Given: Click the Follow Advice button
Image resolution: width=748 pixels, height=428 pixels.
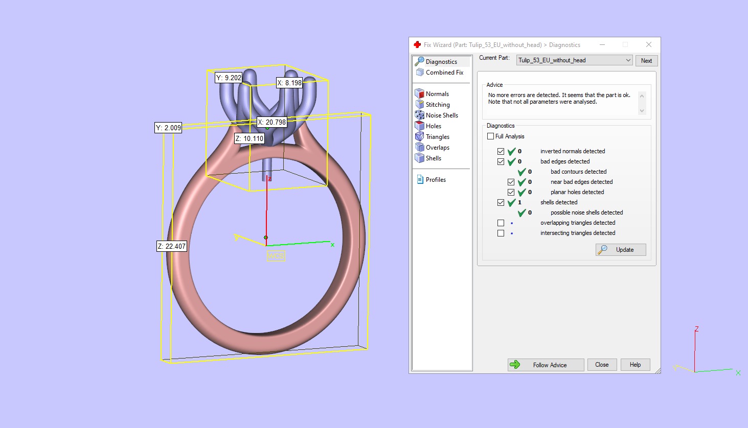Looking at the screenshot, I should (546, 365).
